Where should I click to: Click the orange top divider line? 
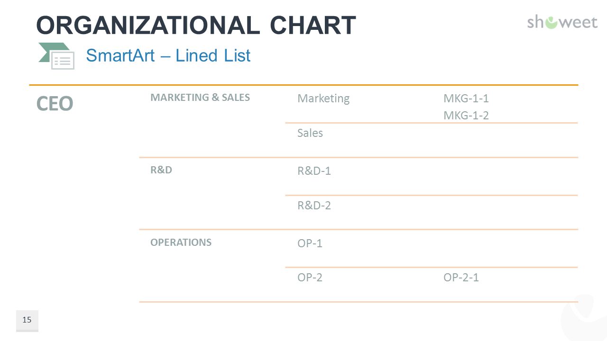tap(303, 85)
